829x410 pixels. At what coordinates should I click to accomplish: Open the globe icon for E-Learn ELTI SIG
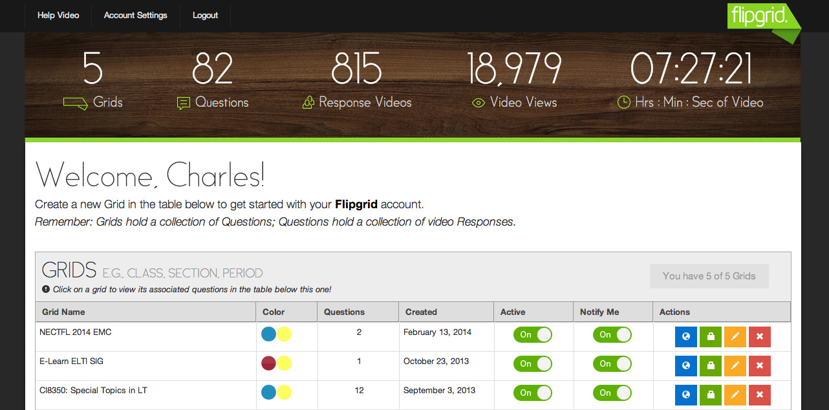(686, 365)
